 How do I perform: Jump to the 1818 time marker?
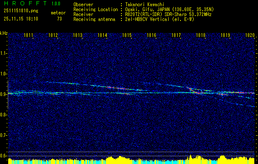click(x=201, y=36)
